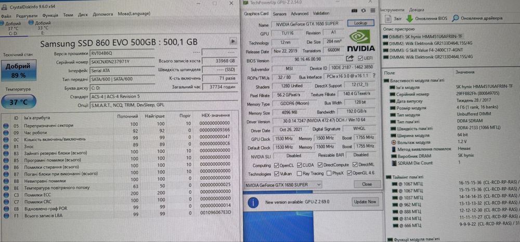Toggle the DirectCompute checkbox

[320, 165]
